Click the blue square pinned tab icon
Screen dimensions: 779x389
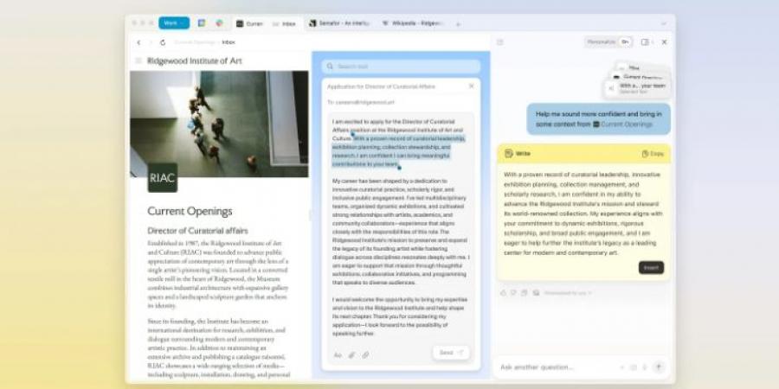coord(202,22)
